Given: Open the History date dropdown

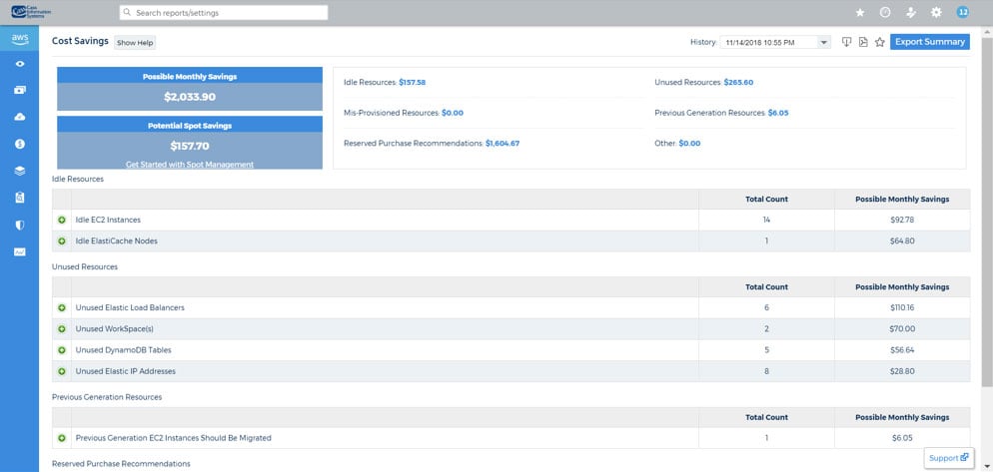Looking at the screenshot, I should [775, 42].
